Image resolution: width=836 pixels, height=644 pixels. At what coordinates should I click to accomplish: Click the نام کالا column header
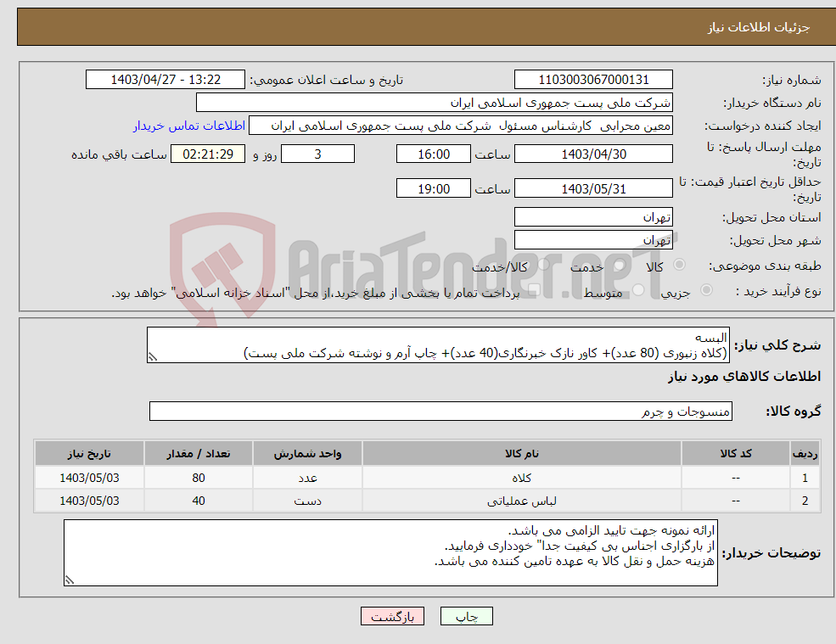[522, 454]
